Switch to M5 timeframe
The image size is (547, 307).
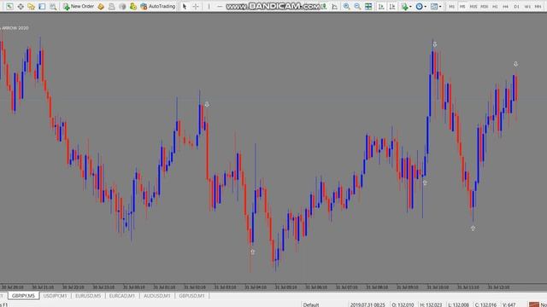(462, 7)
